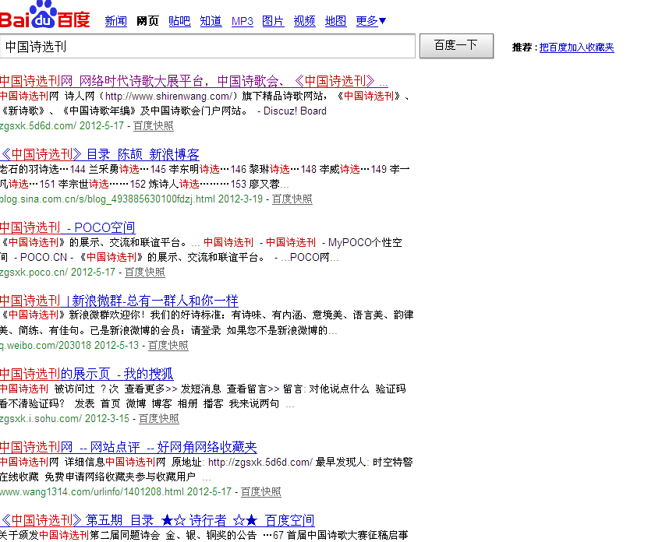
Task: Open 中国诗选刊网 网站点评 好网角网络收藏夹 result
Action: point(129,447)
